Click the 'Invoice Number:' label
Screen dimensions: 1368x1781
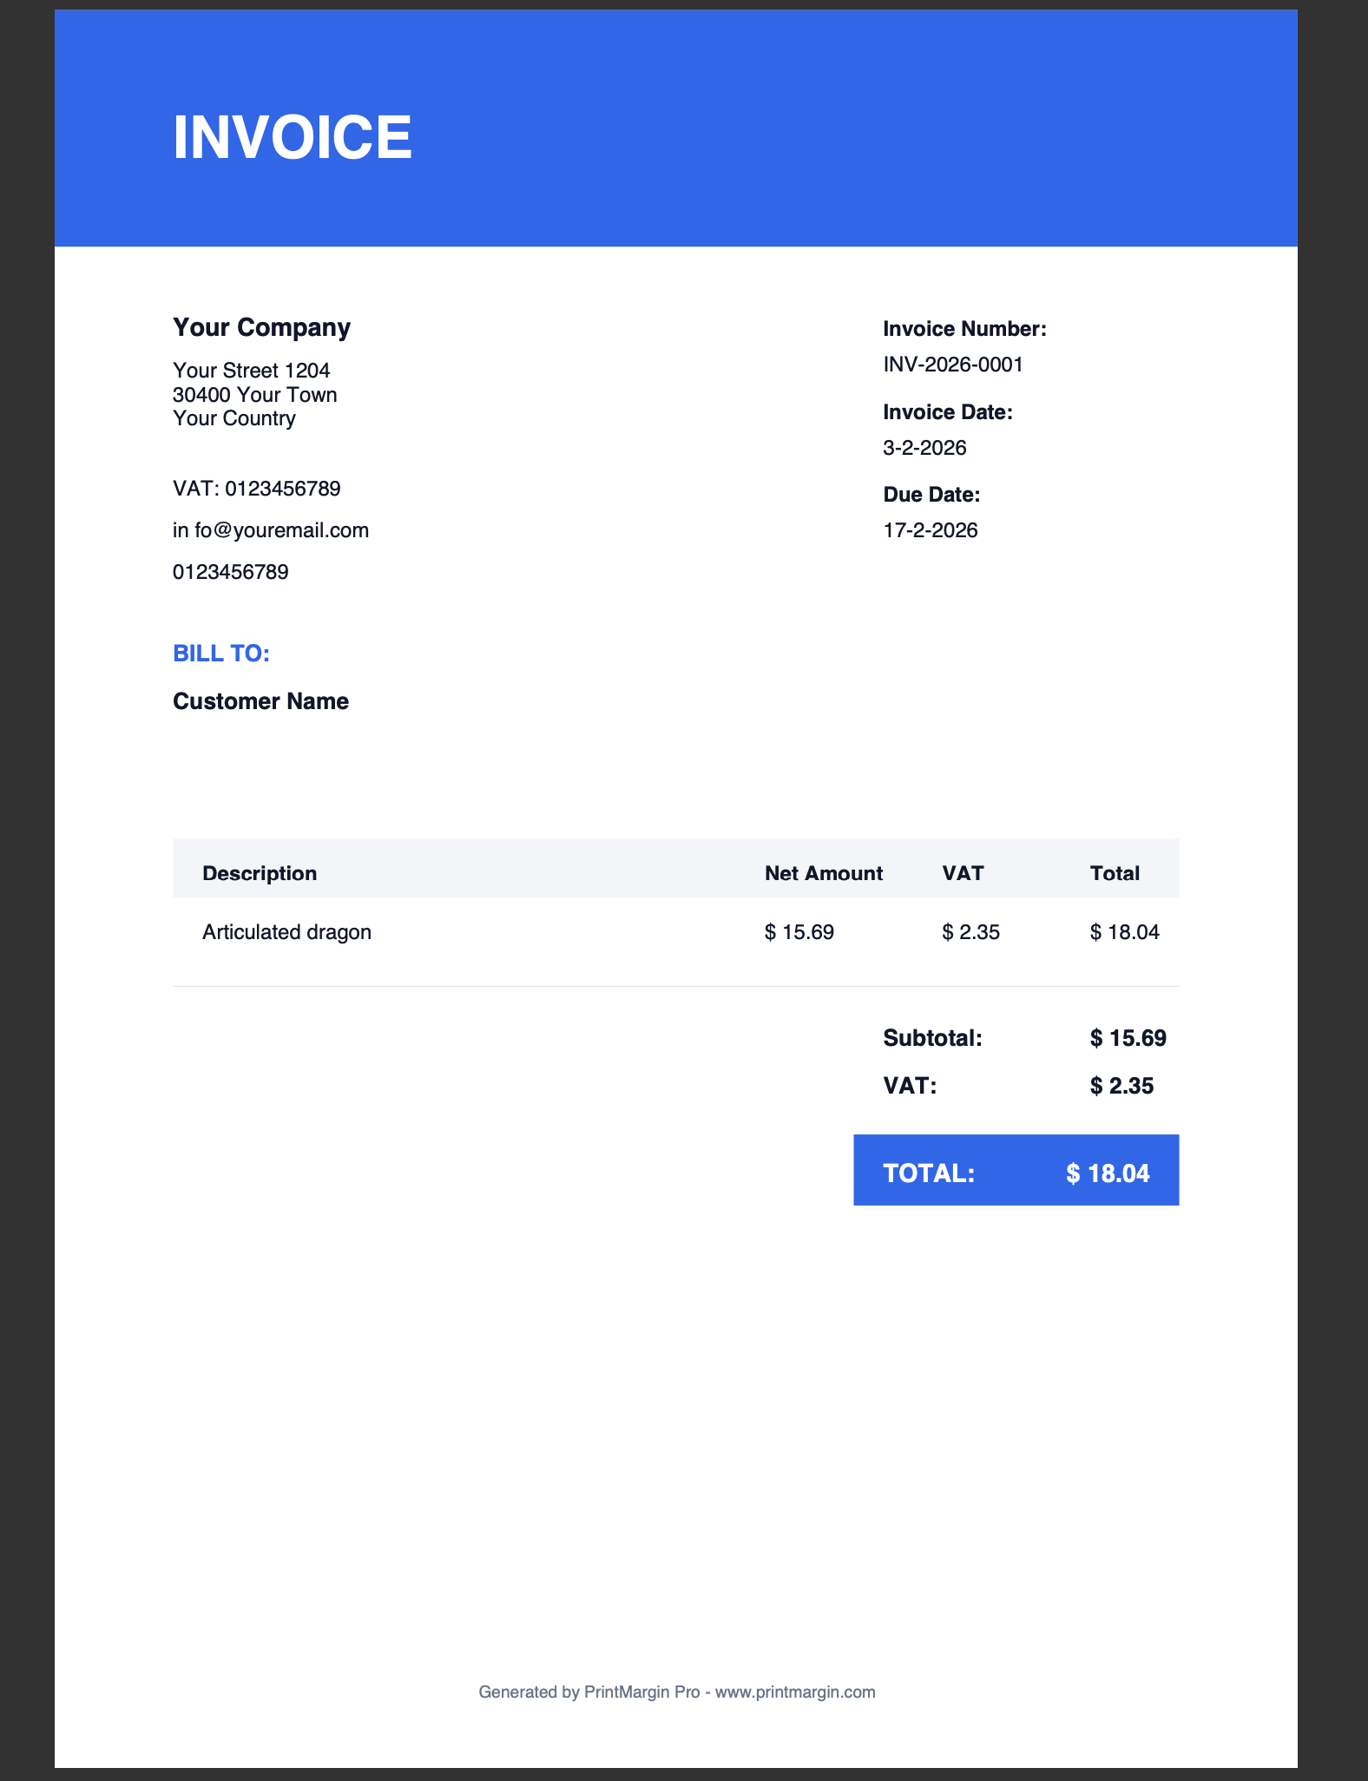[965, 329]
